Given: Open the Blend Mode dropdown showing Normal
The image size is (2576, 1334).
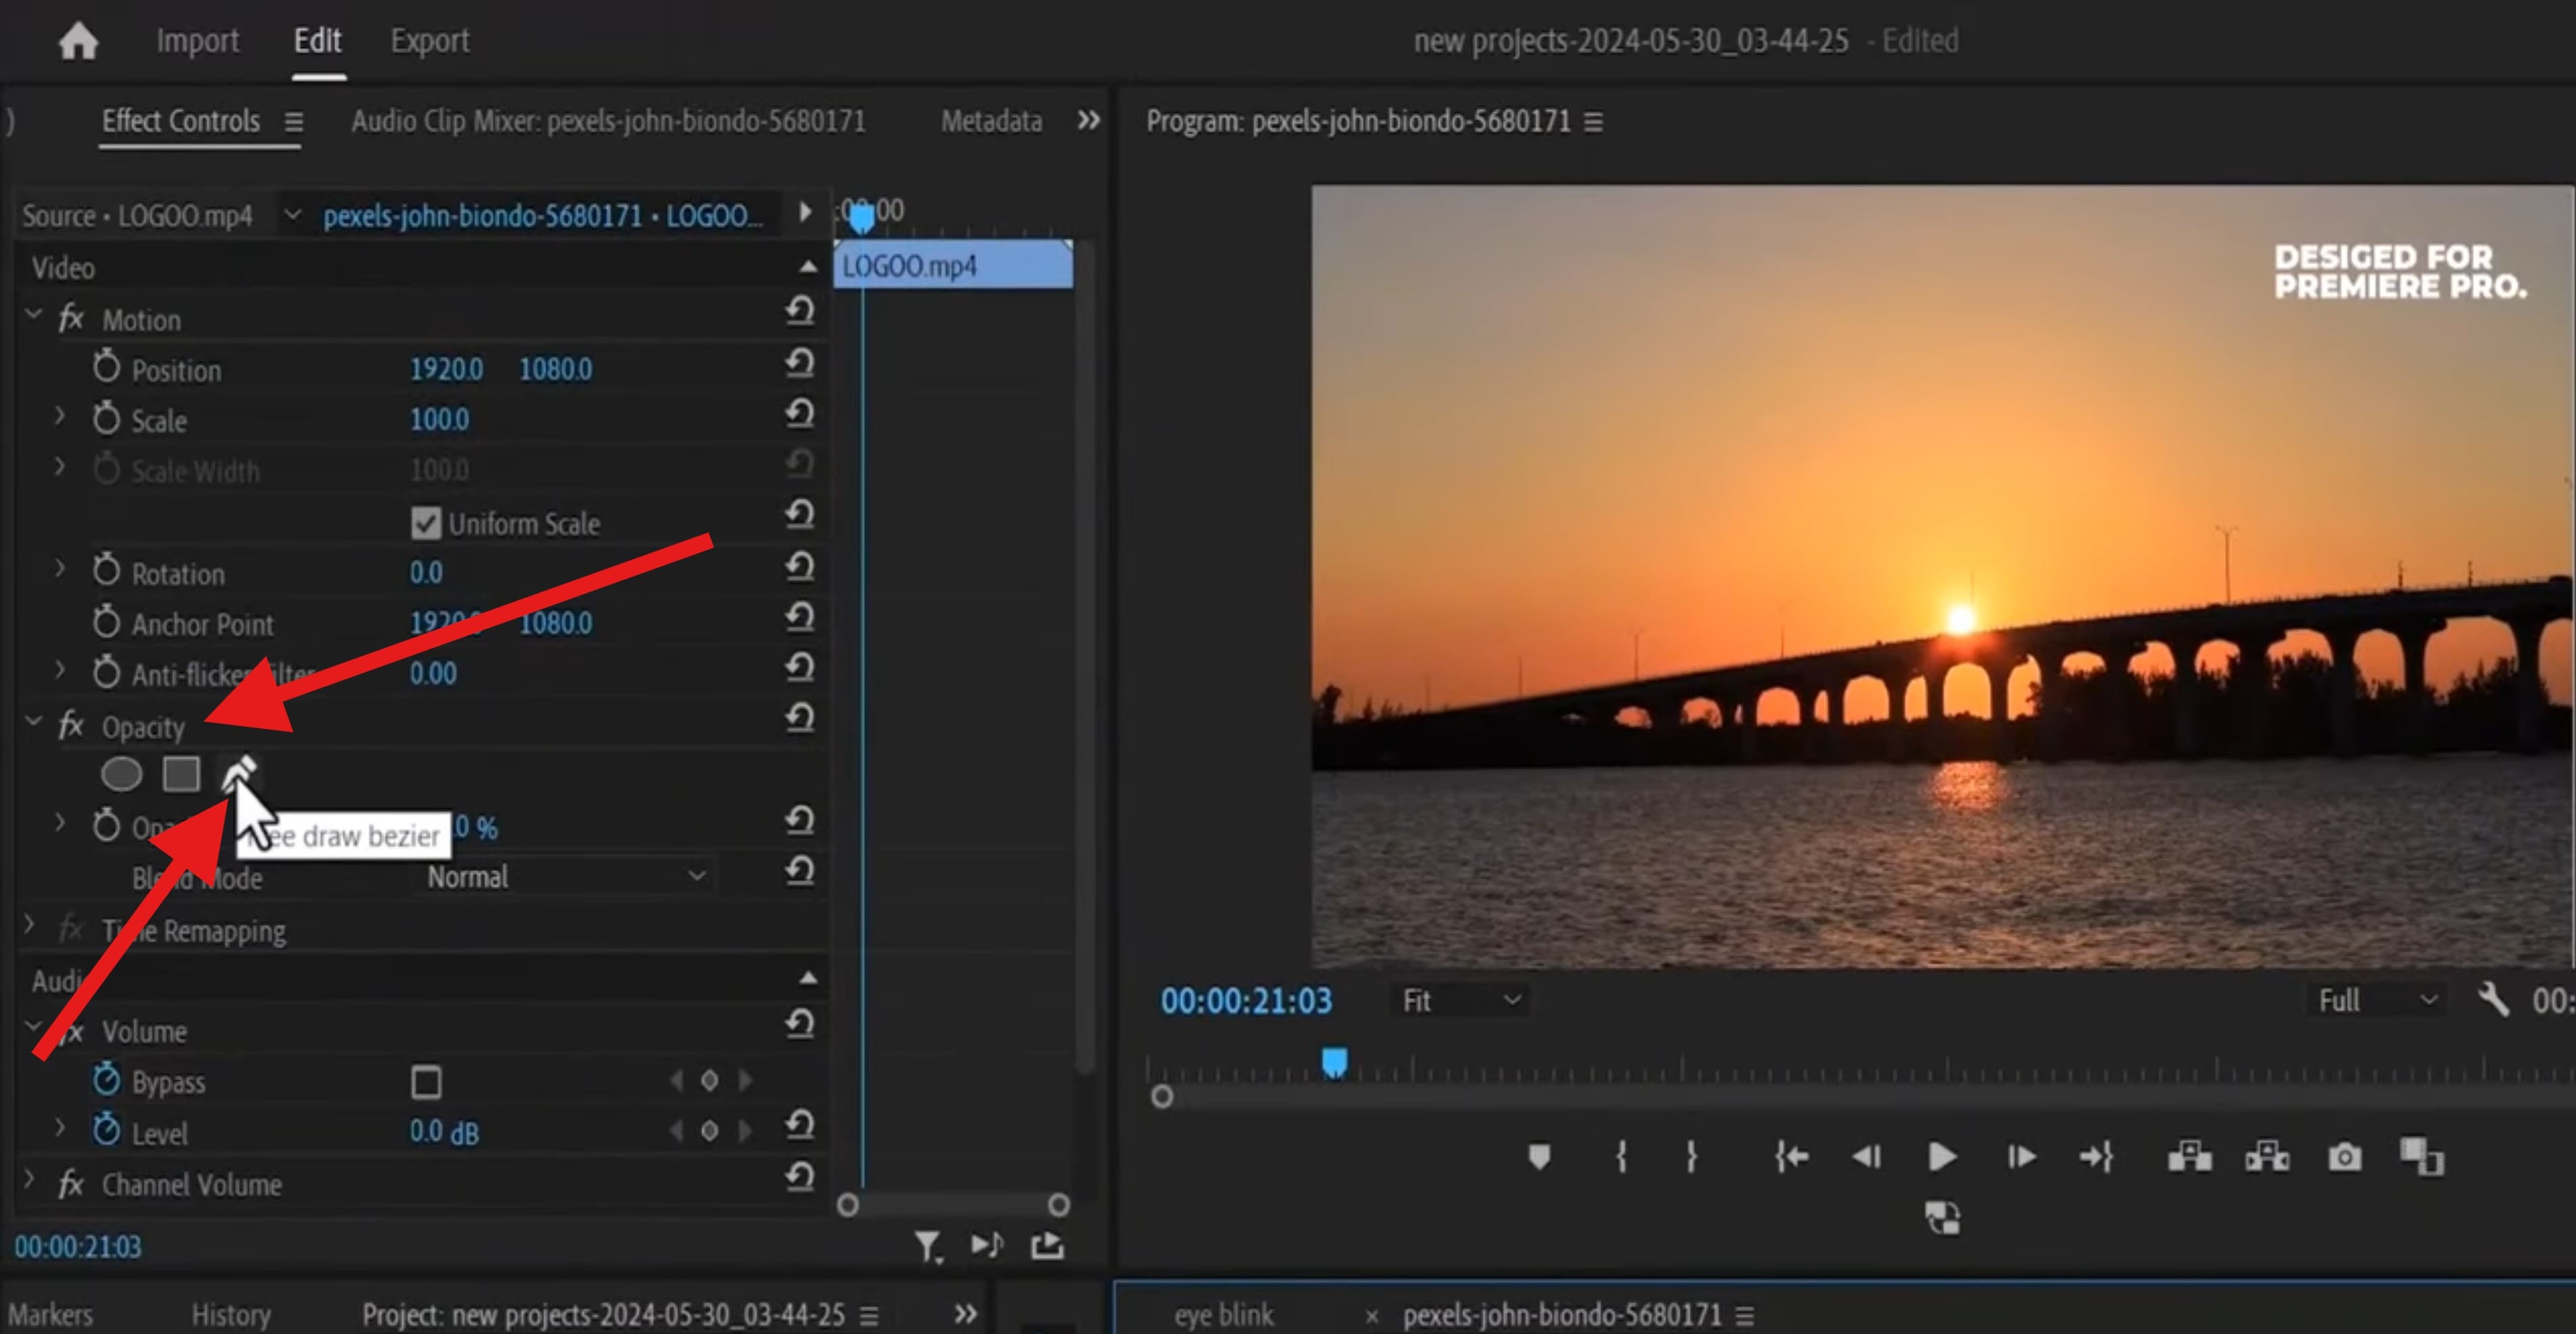Looking at the screenshot, I should (x=565, y=877).
